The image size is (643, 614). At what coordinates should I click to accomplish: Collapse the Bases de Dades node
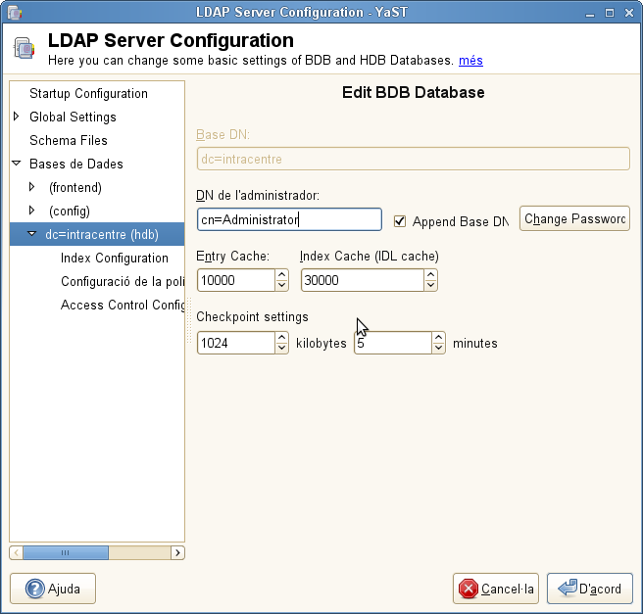(16, 165)
